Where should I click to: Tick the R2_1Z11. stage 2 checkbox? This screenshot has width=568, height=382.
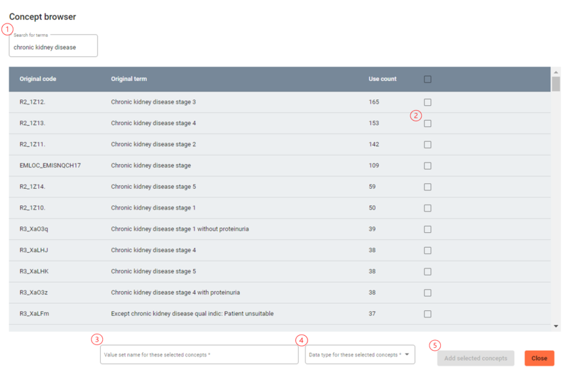pos(427,145)
